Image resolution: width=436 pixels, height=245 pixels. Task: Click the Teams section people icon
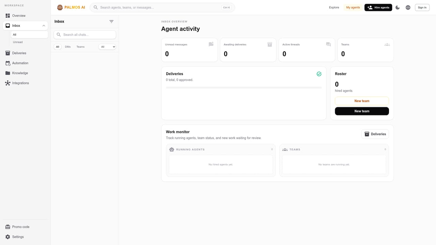pos(285,149)
